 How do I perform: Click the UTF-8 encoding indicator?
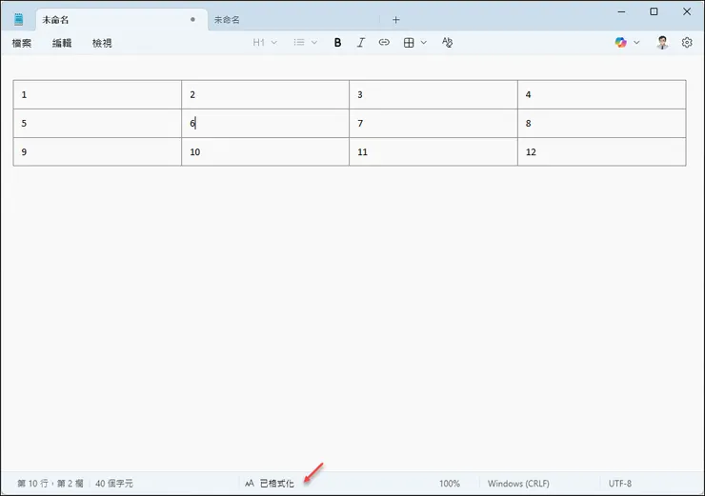click(x=620, y=484)
